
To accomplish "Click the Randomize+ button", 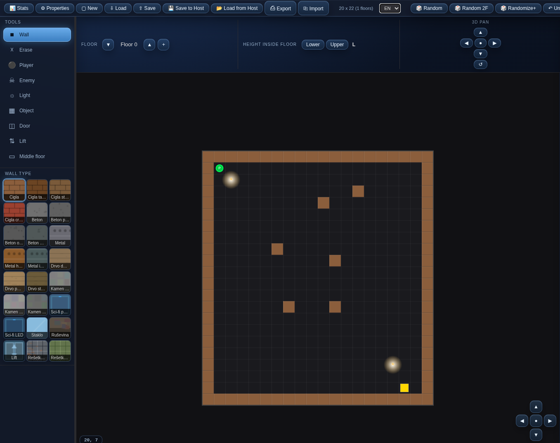I will [x=518, y=8].
